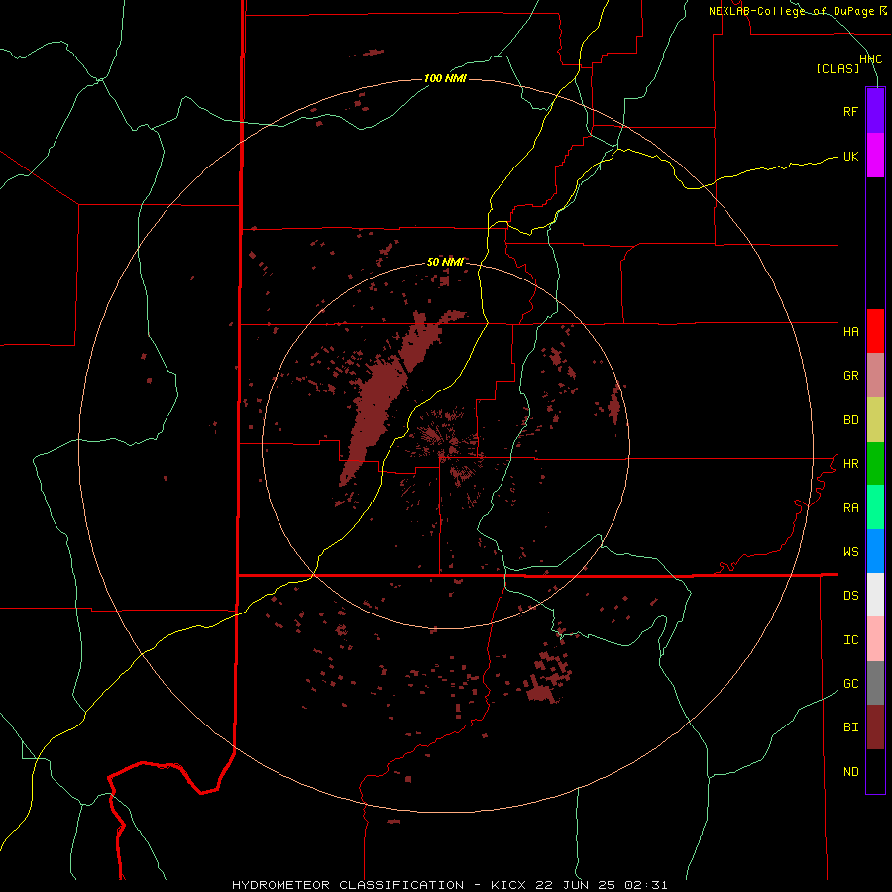Click the "HHC" product label
Screen dimensions: 892x892
click(x=870, y=59)
